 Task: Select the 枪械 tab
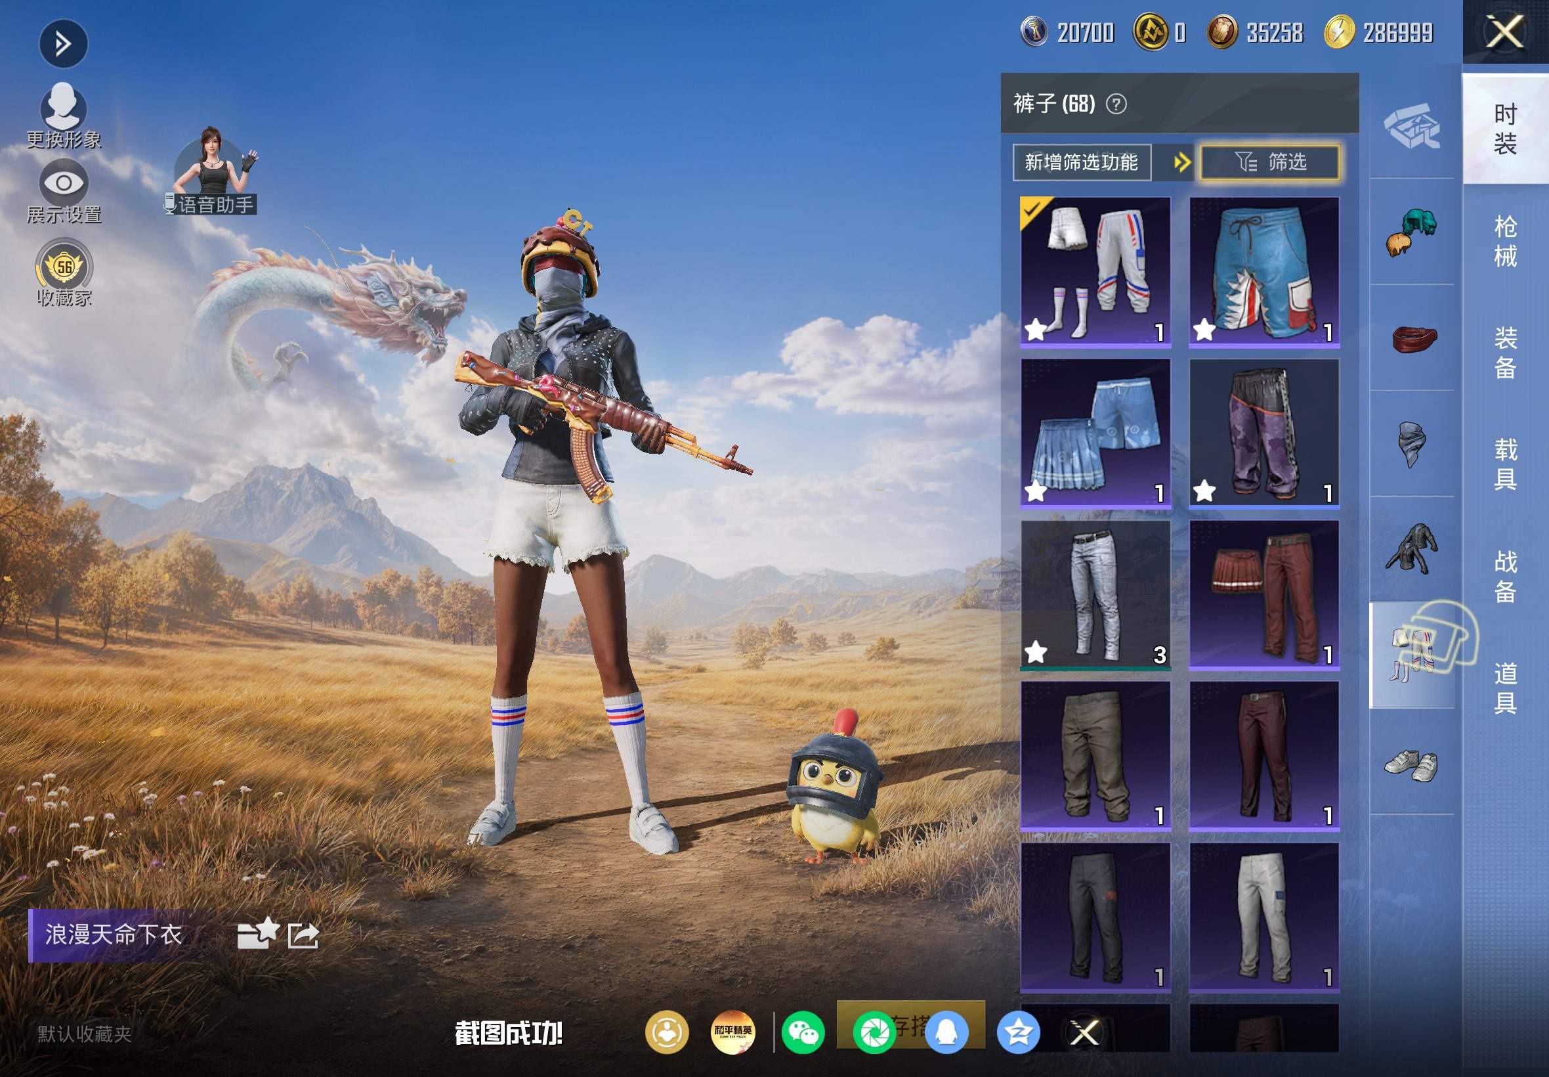tap(1505, 241)
